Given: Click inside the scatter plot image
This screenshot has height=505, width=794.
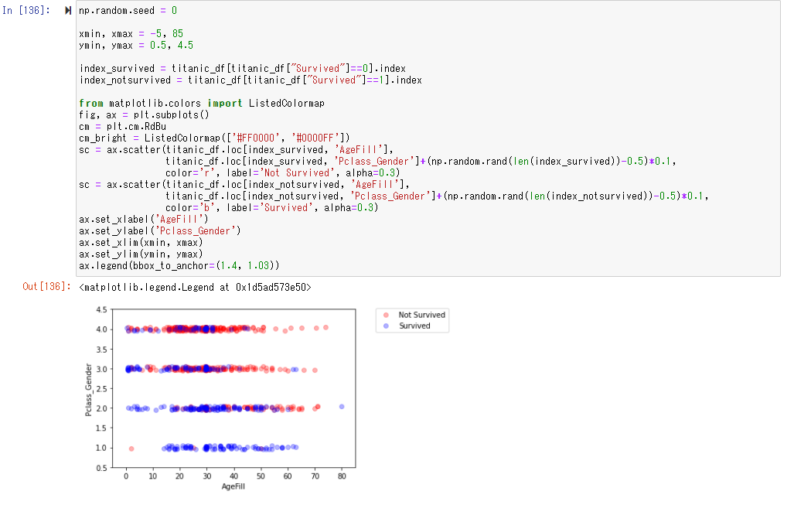Looking at the screenshot, I should tap(234, 388).
